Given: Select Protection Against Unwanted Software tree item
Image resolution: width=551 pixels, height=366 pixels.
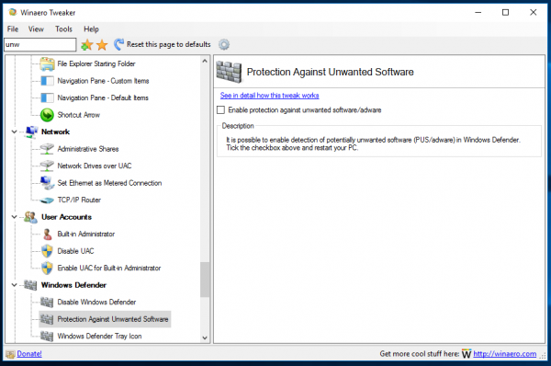Looking at the screenshot, I should (x=105, y=319).
